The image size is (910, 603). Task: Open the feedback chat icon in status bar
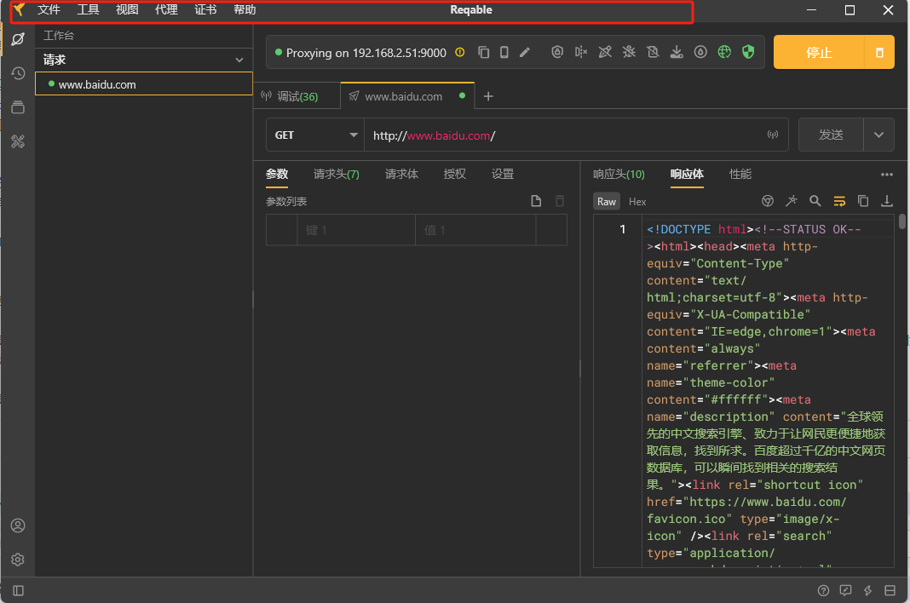coord(845,590)
